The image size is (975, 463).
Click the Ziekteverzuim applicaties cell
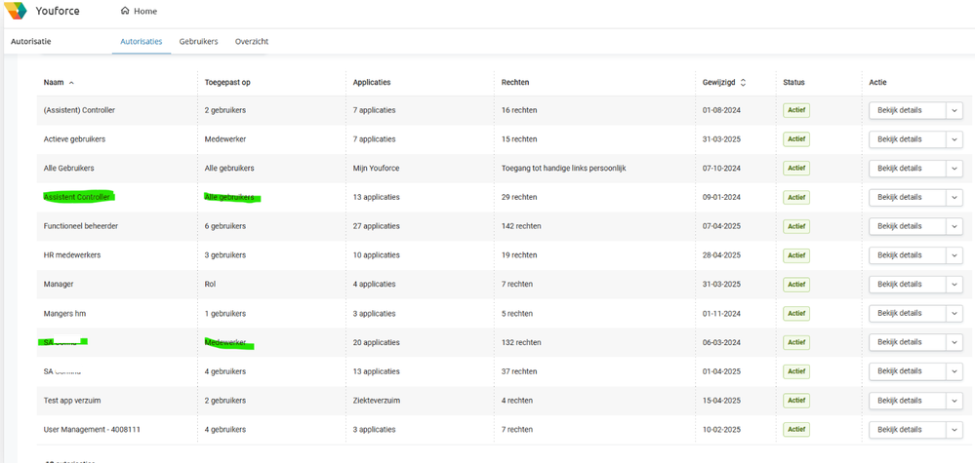click(376, 401)
